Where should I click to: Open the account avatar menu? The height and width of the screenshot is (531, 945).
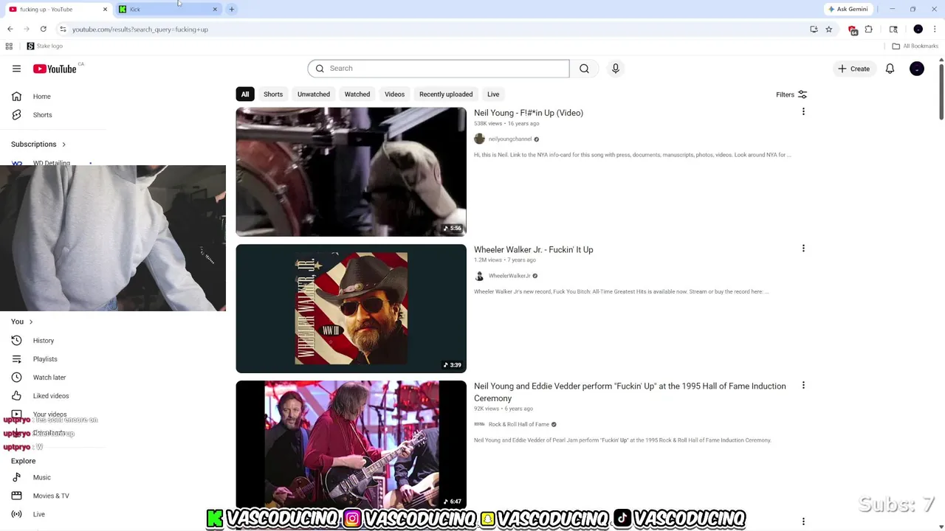917,69
